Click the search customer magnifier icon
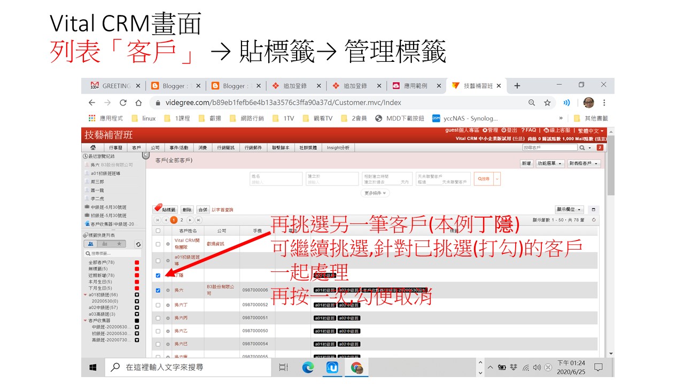 click(582, 148)
